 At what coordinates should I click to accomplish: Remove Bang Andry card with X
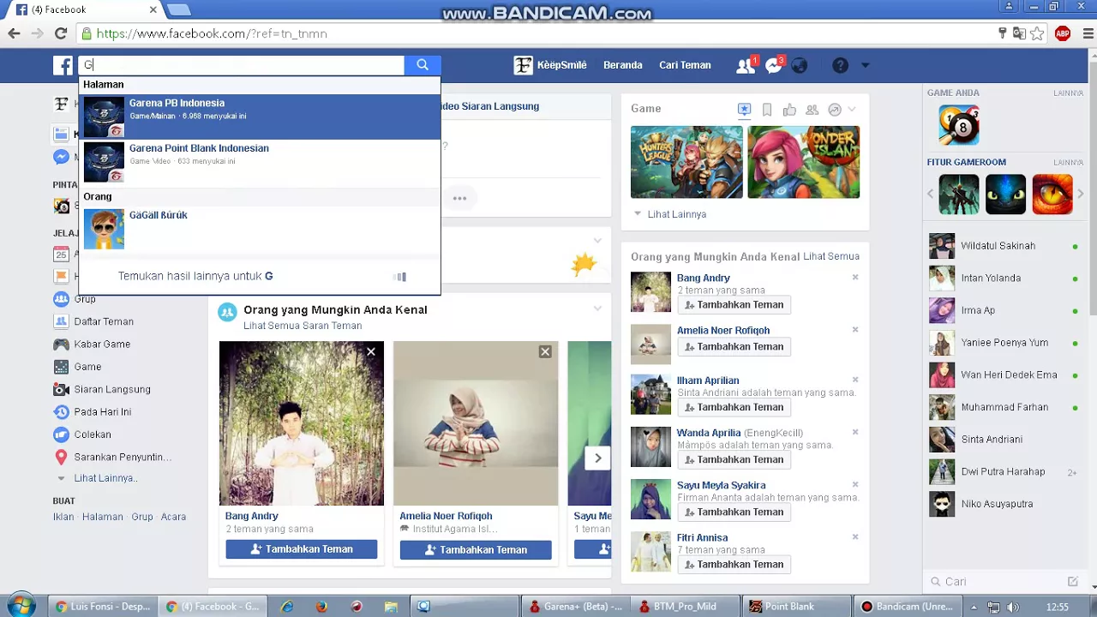[x=371, y=352]
